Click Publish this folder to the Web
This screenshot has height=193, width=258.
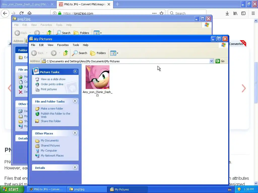click(55, 115)
